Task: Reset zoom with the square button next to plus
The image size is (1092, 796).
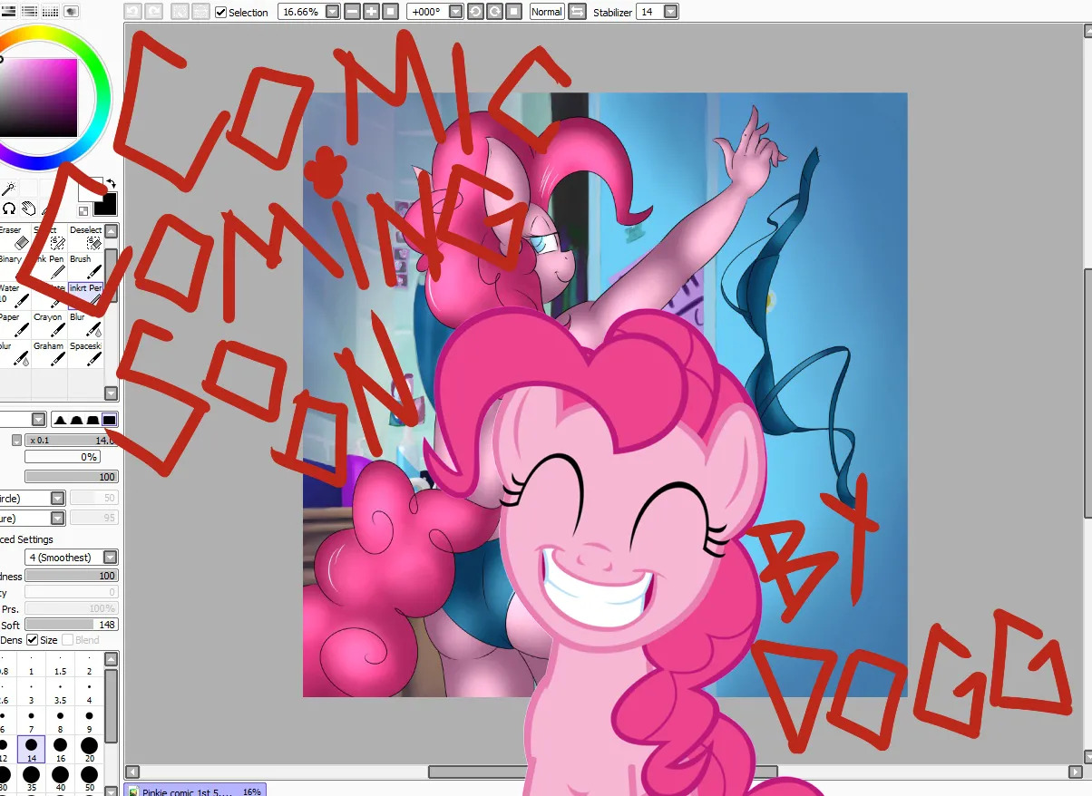Action: tap(390, 12)
